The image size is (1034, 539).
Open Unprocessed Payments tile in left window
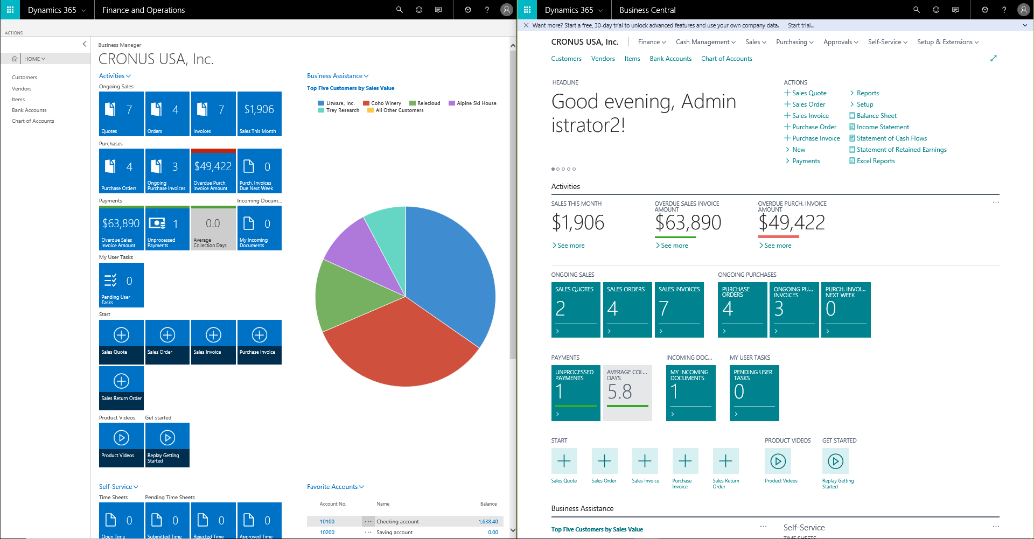[x=167, y=228]
